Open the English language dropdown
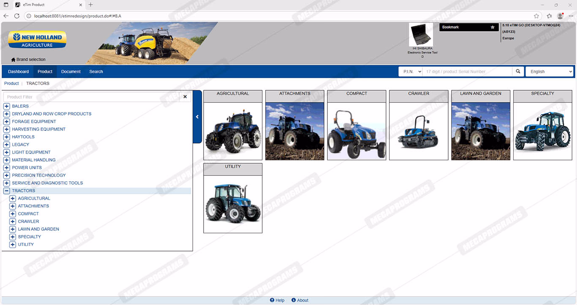Viewport: 577px width, 305px height. (549, 72)
